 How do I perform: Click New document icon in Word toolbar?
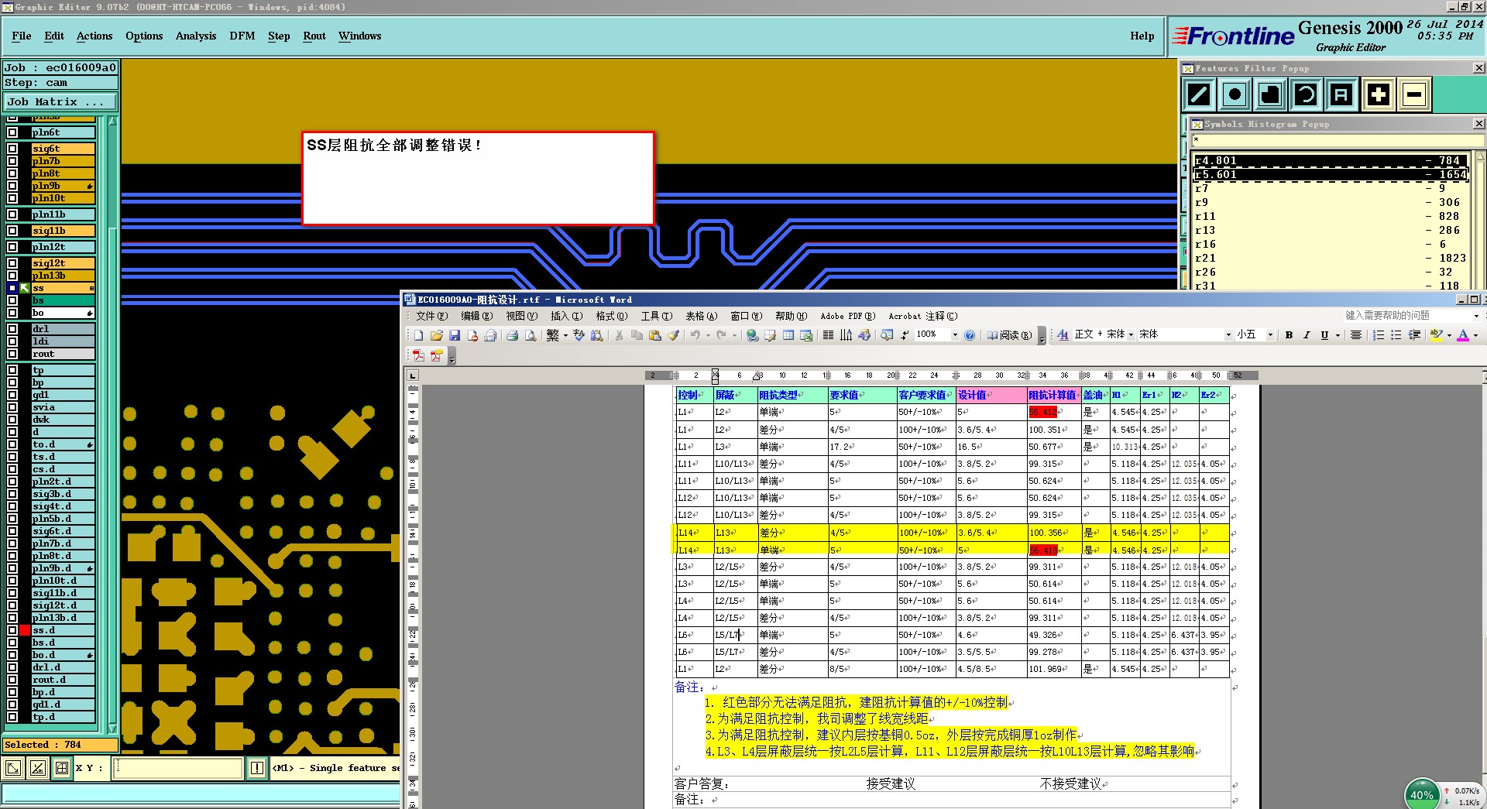coord(418,335)
